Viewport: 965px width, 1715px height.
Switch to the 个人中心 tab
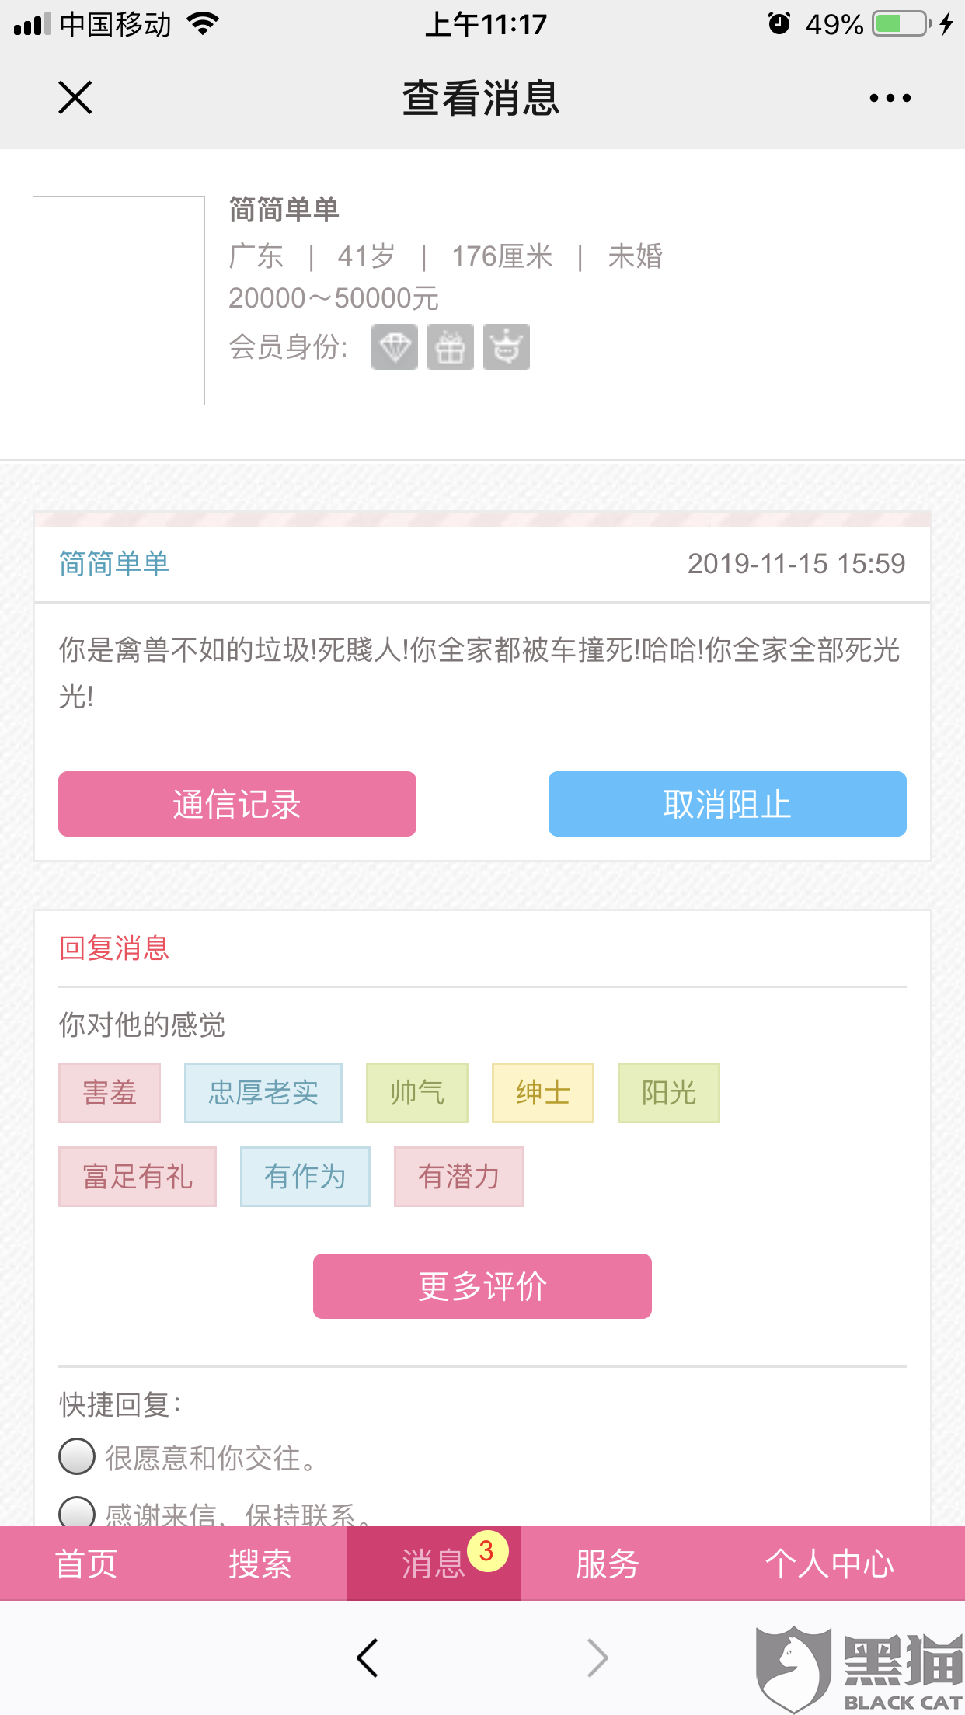[829, 1564]
